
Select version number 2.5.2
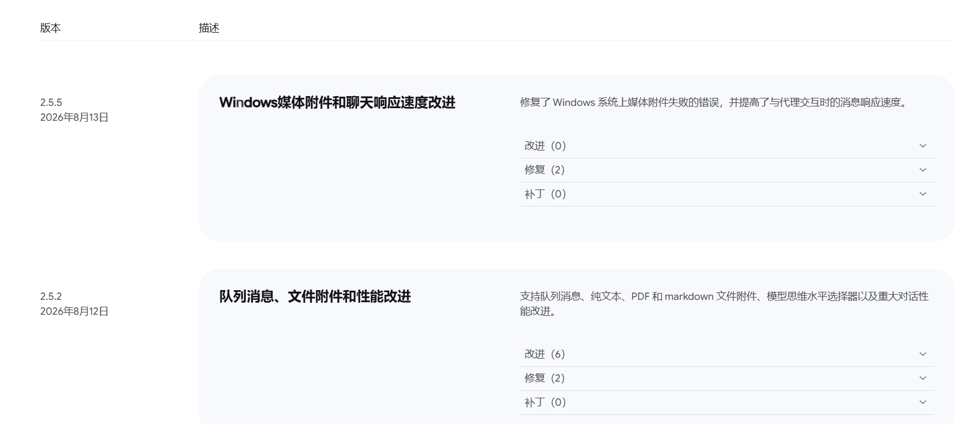[x=51, y=296]
